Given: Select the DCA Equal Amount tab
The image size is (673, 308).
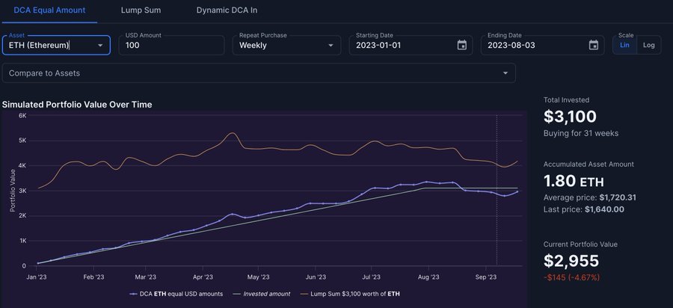Looking at the screenshot, I should (x=49, y=10).
